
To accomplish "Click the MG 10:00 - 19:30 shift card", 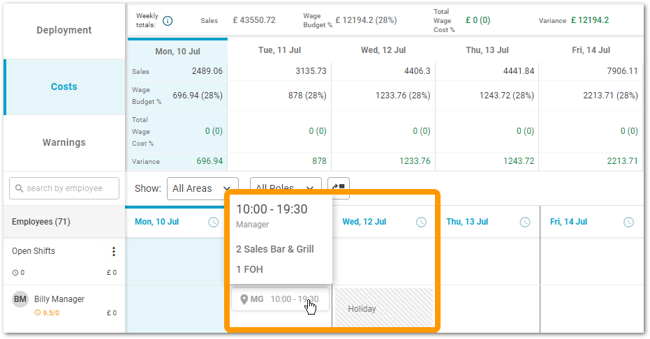I will [x=279, y=299].
